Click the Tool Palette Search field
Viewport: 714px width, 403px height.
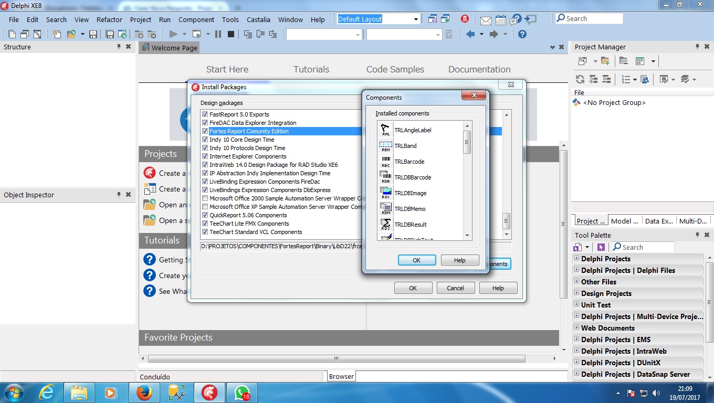click(x=642, y=247)
